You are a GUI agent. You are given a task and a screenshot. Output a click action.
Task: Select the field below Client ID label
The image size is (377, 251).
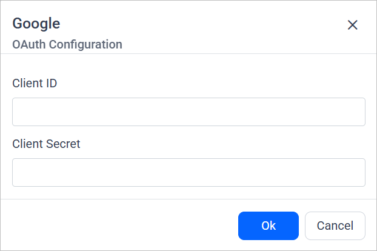click(189, 112)
